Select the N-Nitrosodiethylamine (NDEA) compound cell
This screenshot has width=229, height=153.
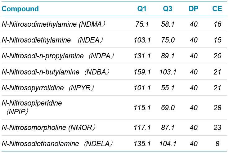[x=52, y=40]
